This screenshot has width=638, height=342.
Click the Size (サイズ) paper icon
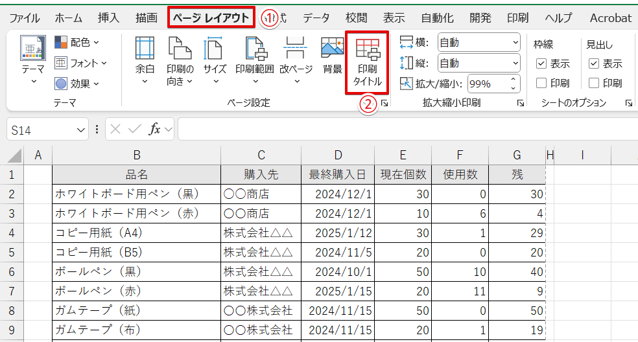214,49
